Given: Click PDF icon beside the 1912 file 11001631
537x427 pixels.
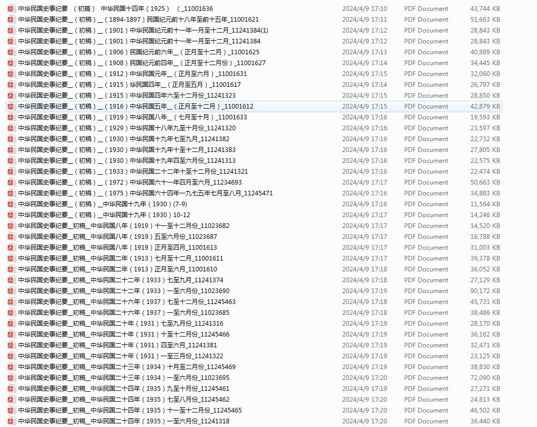Looking at the screenshot, I should 11,74.
